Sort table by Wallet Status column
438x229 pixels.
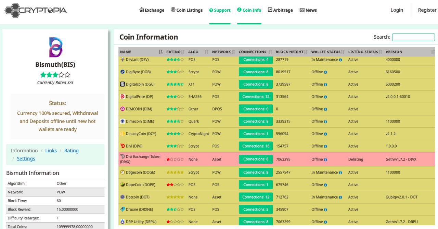pyautogui.click(x=328, y=52)
